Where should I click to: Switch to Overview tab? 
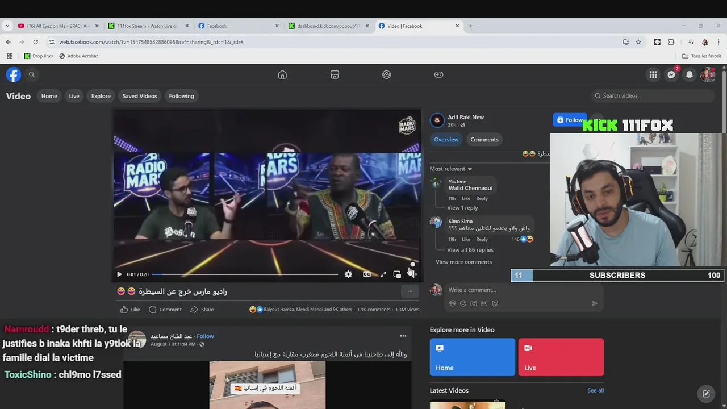[x=446, y=140]
